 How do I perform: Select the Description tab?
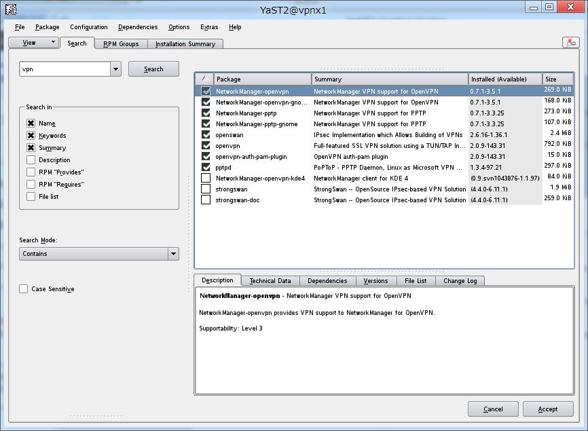pyautogui.click(x=217, y=280)
